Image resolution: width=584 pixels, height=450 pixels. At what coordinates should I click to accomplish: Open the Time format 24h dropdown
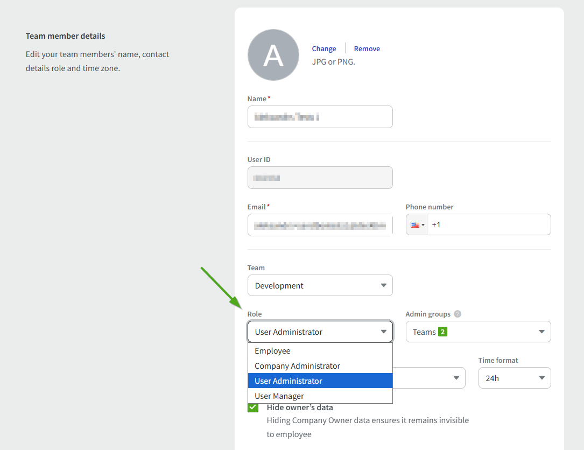pyautogui.click(x=514, y=378)
